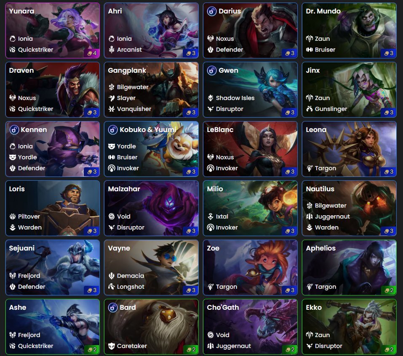Image resolution: width=403 pixels, height=356 pixels.
Task: Click the Leona champion name
Action: (x=316, y=129)
